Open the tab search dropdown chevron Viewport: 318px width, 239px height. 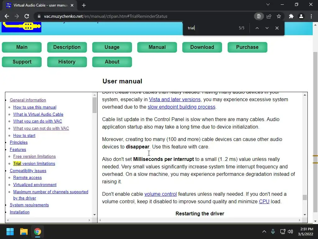[x=268, y=4]
